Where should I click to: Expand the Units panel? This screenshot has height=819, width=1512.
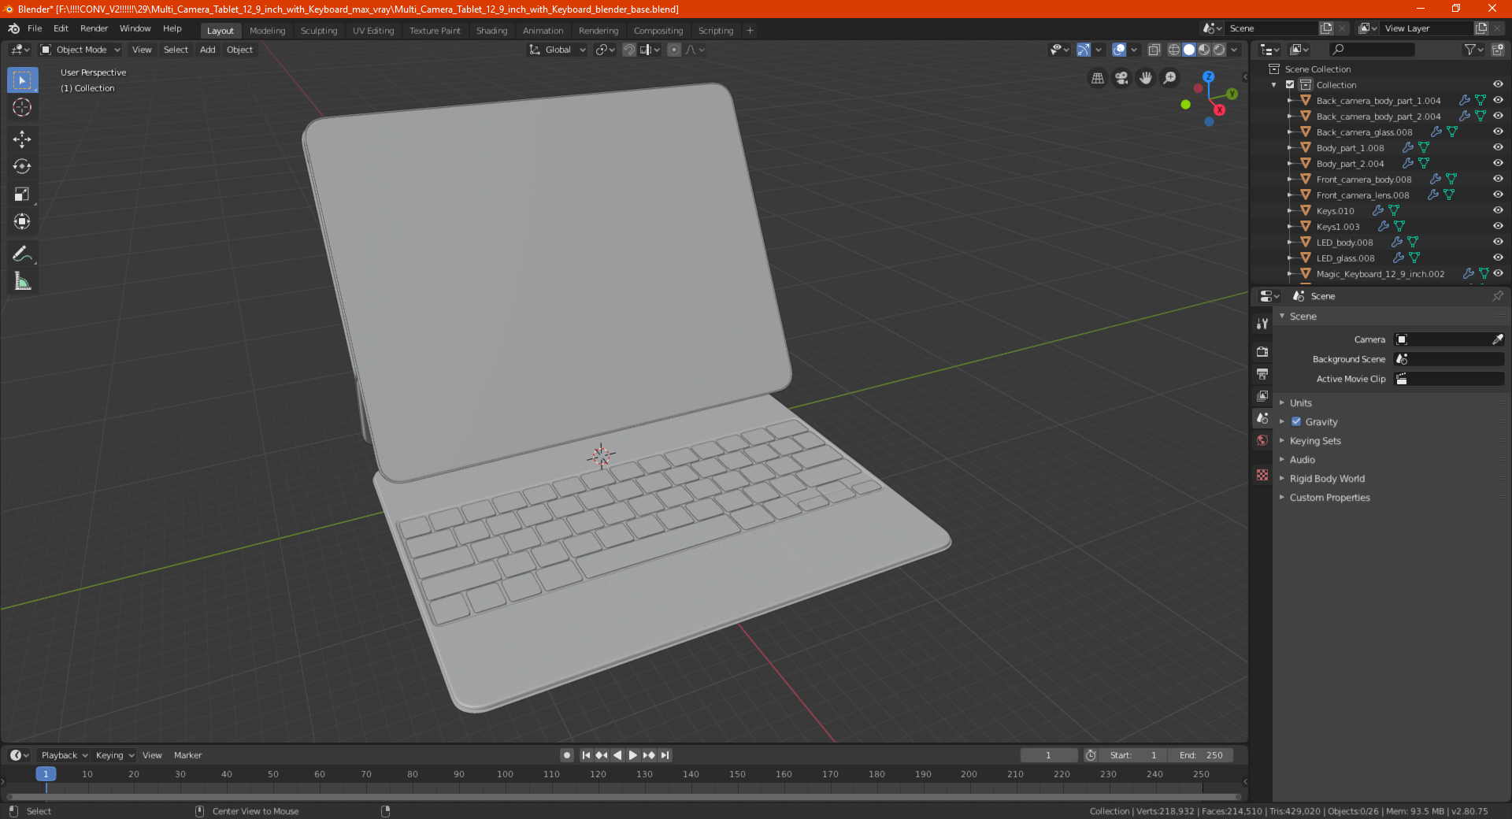click(1300, 403)
